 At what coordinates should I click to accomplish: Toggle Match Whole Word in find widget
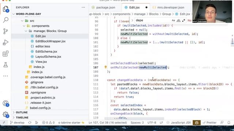tap(178, 20)
